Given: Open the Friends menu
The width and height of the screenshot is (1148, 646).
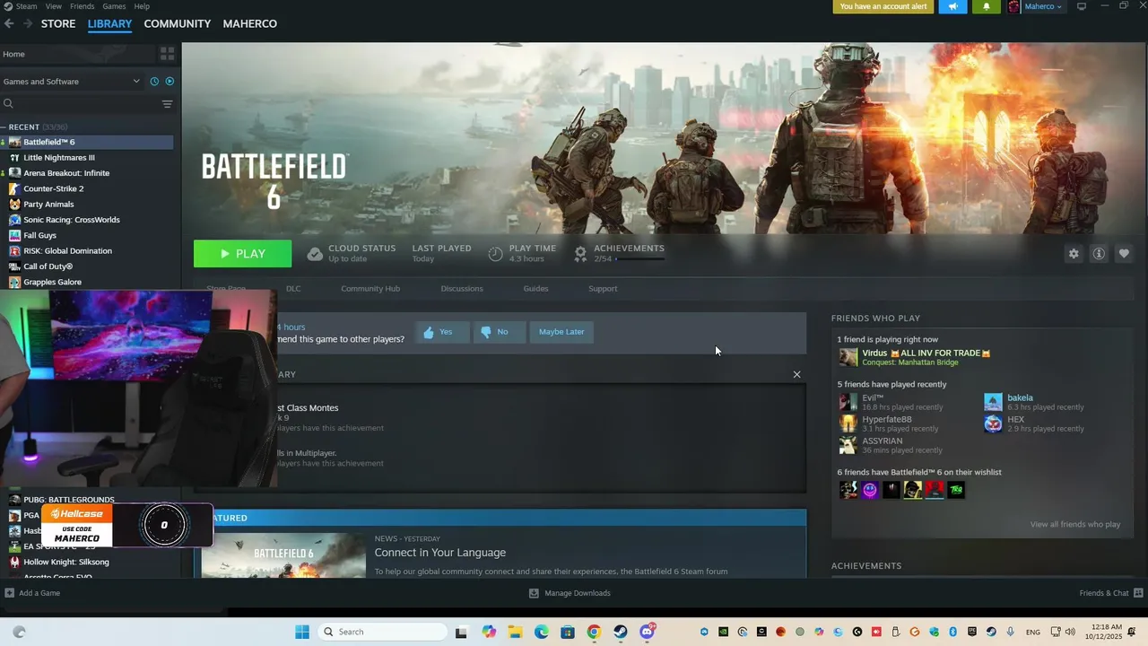Looking at the screenshot, I should tap(83, 6).
